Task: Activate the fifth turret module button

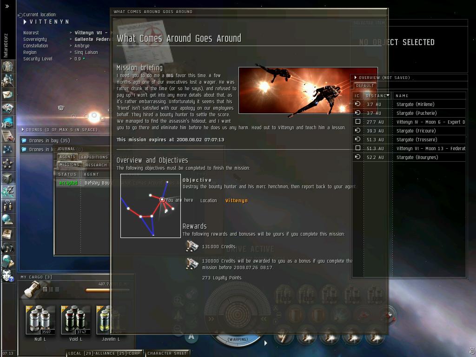Action: coord(375,337)
